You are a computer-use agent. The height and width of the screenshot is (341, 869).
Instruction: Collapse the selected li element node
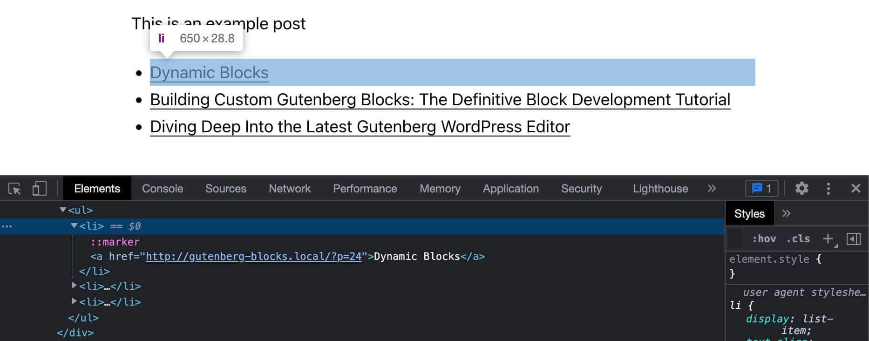pyautogui.click(x=74, y=226)
